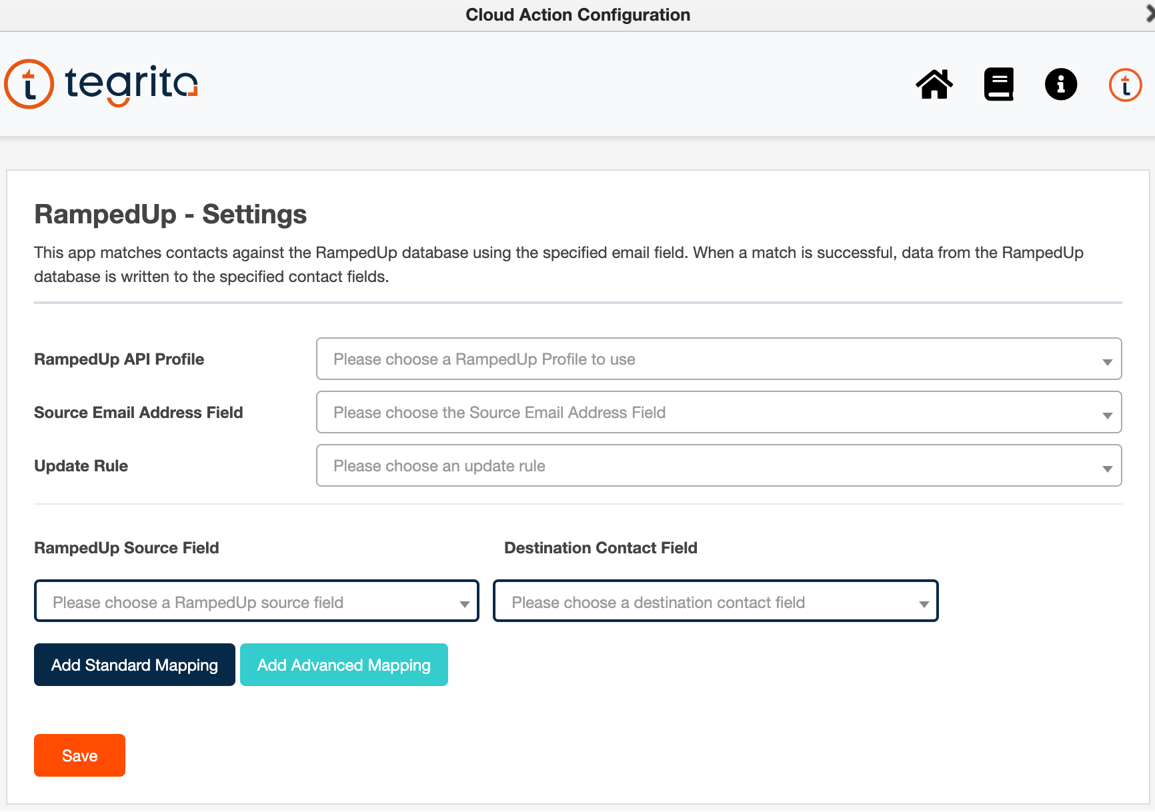Open the orange Tegrita round icon
Viewport: 1155px width, 812px height.
pos(1125,85)
